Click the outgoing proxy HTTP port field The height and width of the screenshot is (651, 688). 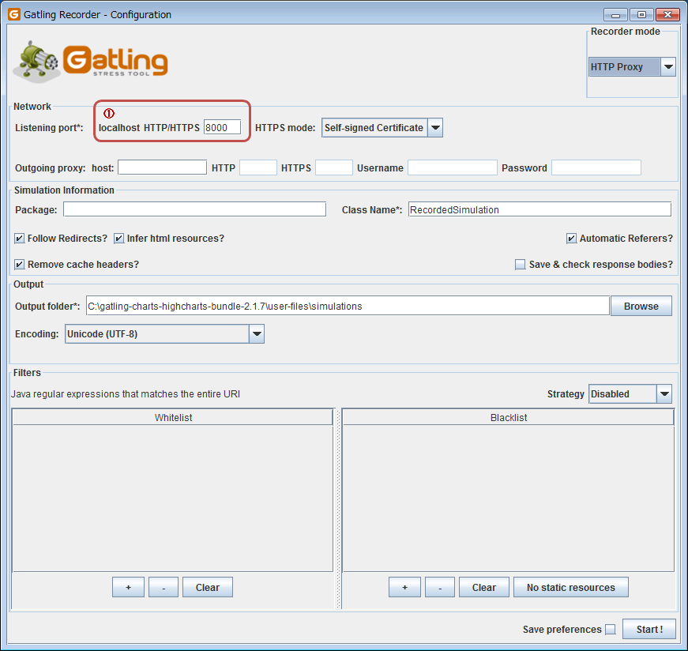(258, 167)
